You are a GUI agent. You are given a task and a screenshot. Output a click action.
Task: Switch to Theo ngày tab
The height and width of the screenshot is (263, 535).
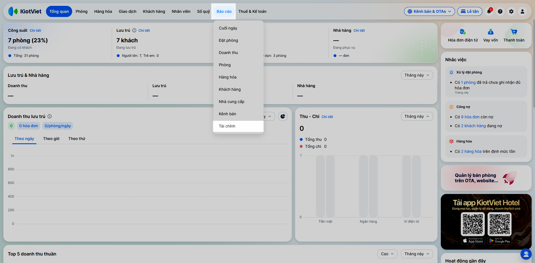click(24, 139)
